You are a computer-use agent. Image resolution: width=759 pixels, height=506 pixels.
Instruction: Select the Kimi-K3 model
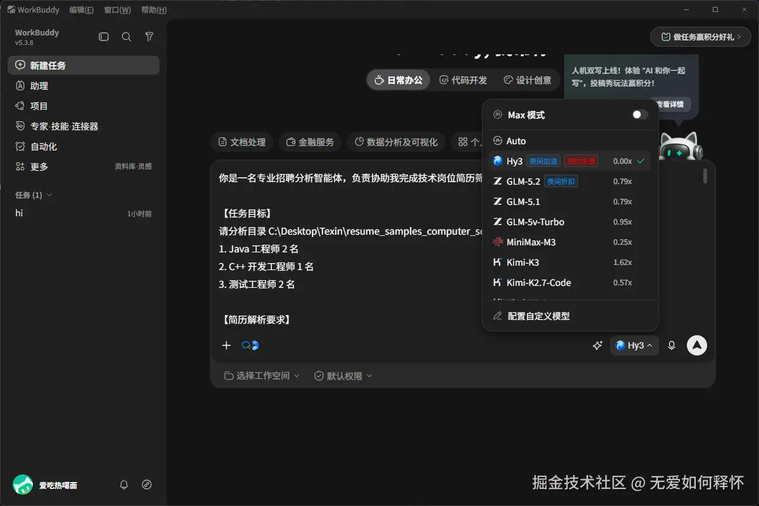tap(571, 262)
